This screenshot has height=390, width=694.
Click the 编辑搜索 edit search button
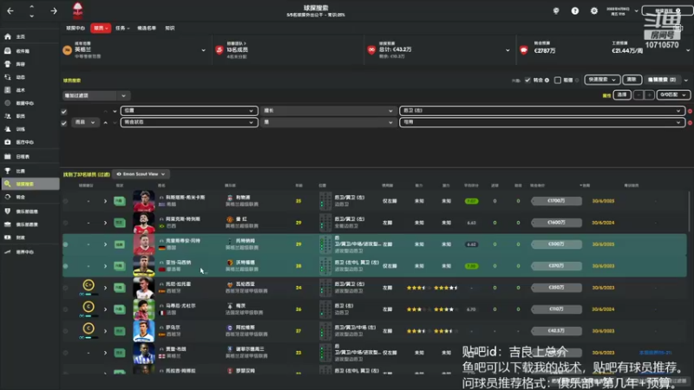tap(661, 80)
